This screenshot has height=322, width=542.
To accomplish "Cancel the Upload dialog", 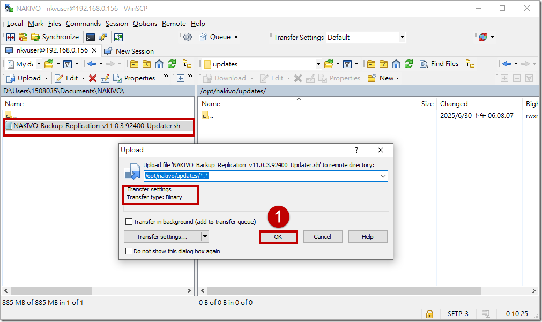I will point(323,237).
